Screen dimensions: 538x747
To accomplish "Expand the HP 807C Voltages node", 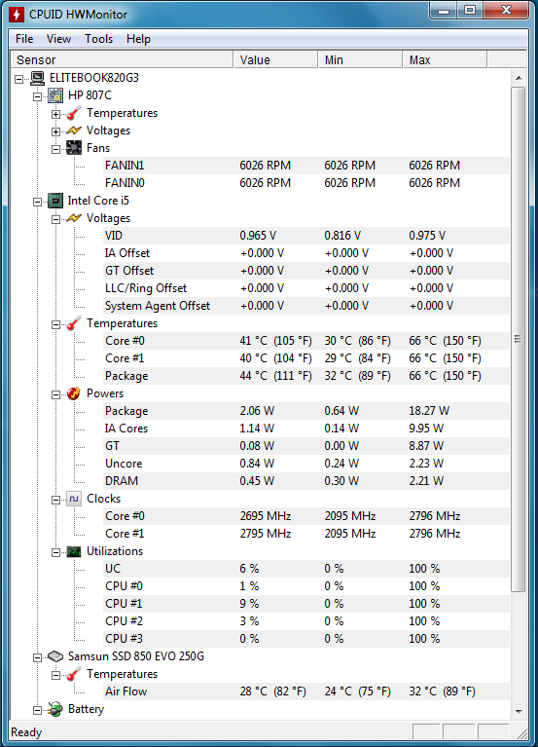I will coord(56,131).
